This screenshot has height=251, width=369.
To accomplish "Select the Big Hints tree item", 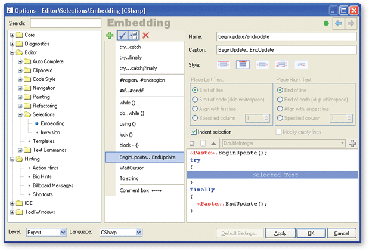I will coord(42,176).
